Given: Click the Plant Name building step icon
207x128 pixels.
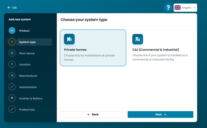Looking at the screenshot, I should coord(12,53).
